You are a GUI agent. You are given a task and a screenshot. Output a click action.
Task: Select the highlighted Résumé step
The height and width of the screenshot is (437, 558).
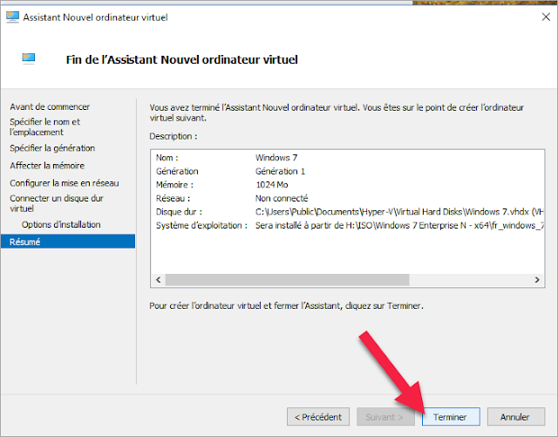tap(68, 242)
